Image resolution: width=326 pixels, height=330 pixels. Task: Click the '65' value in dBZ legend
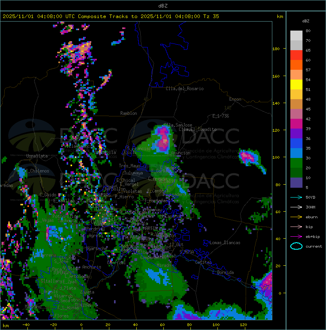308,50
